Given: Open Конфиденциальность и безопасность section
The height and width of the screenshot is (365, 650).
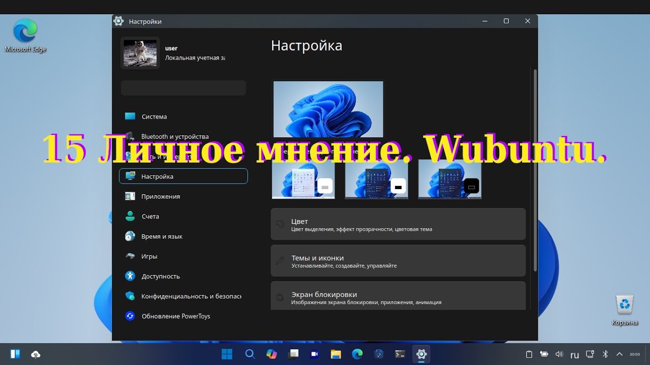Looking at the screenshot, I should [x=183, y=296].
